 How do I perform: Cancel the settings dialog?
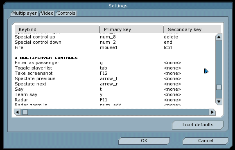(206, 141)
